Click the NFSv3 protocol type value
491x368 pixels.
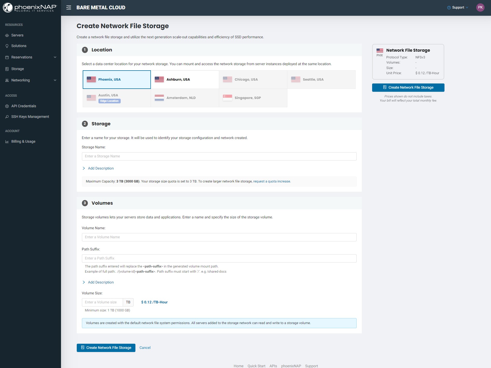[x=420, y=57]
